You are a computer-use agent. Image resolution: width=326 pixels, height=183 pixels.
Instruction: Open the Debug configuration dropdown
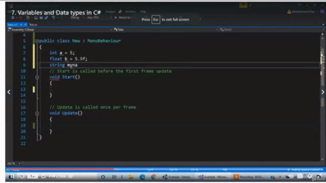click(77, 18)
